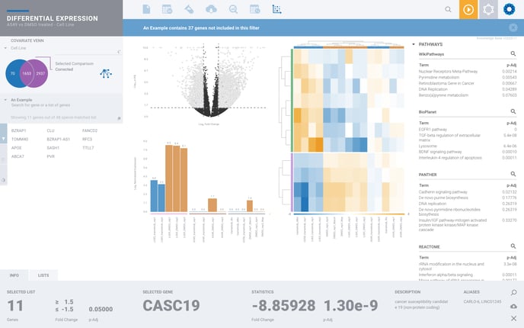Image resolution: width=524 pixels, height=328 pixels.
Task: Select gene RFC3 from the list
Action: pyautogui.click(x=87, y=140)
